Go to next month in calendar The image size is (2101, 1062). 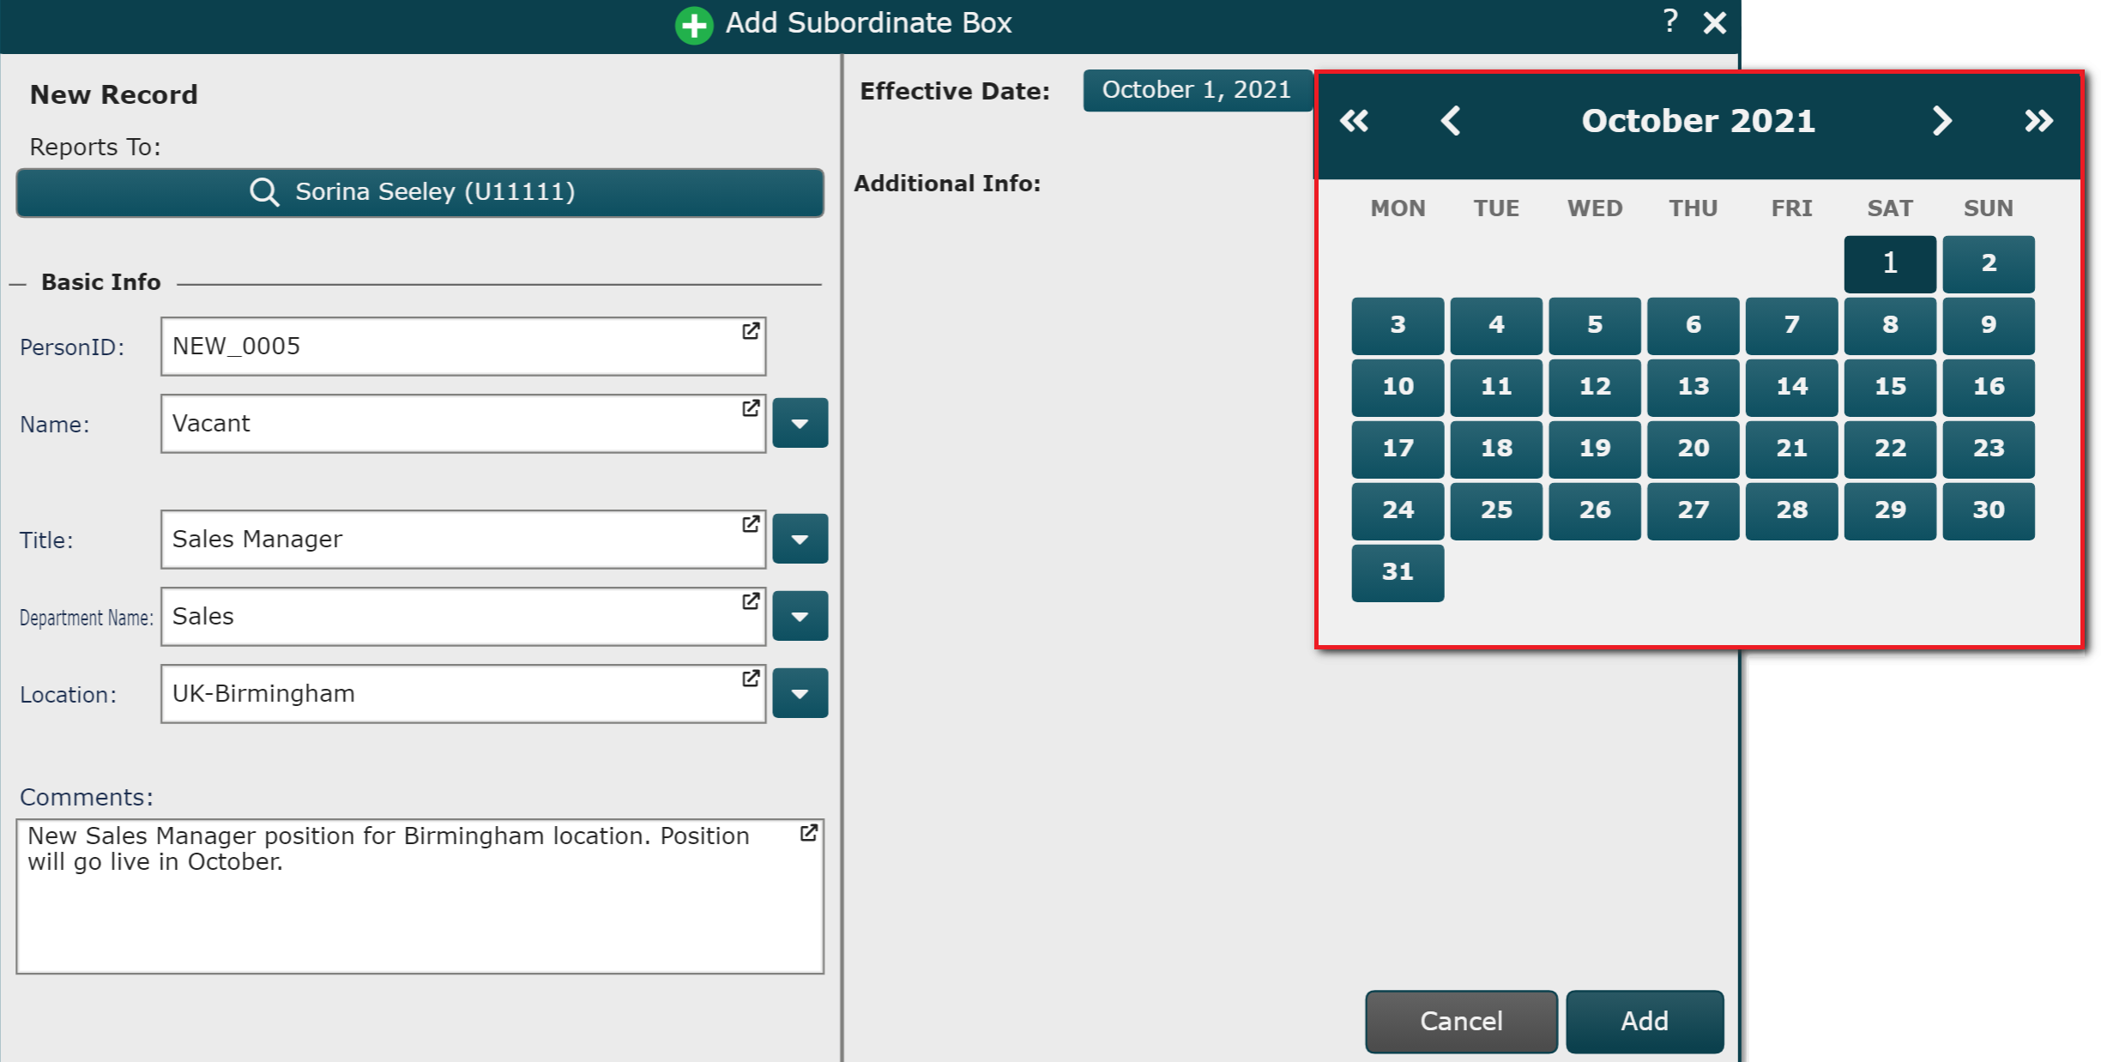click(x=1942, y=121)
